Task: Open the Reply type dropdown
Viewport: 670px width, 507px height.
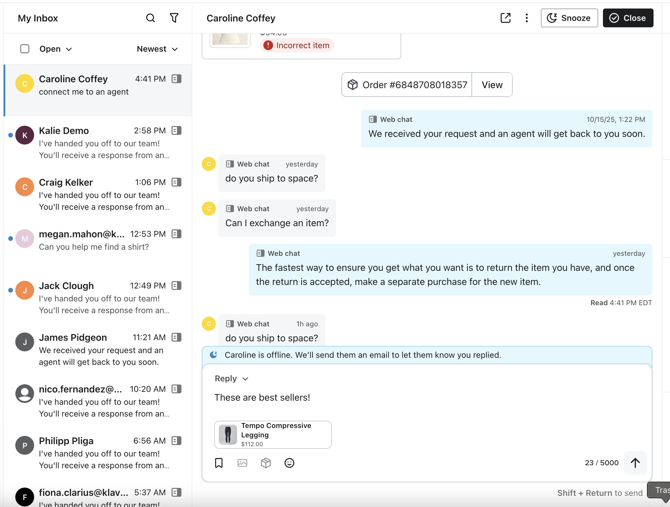Action: point(231,378)
